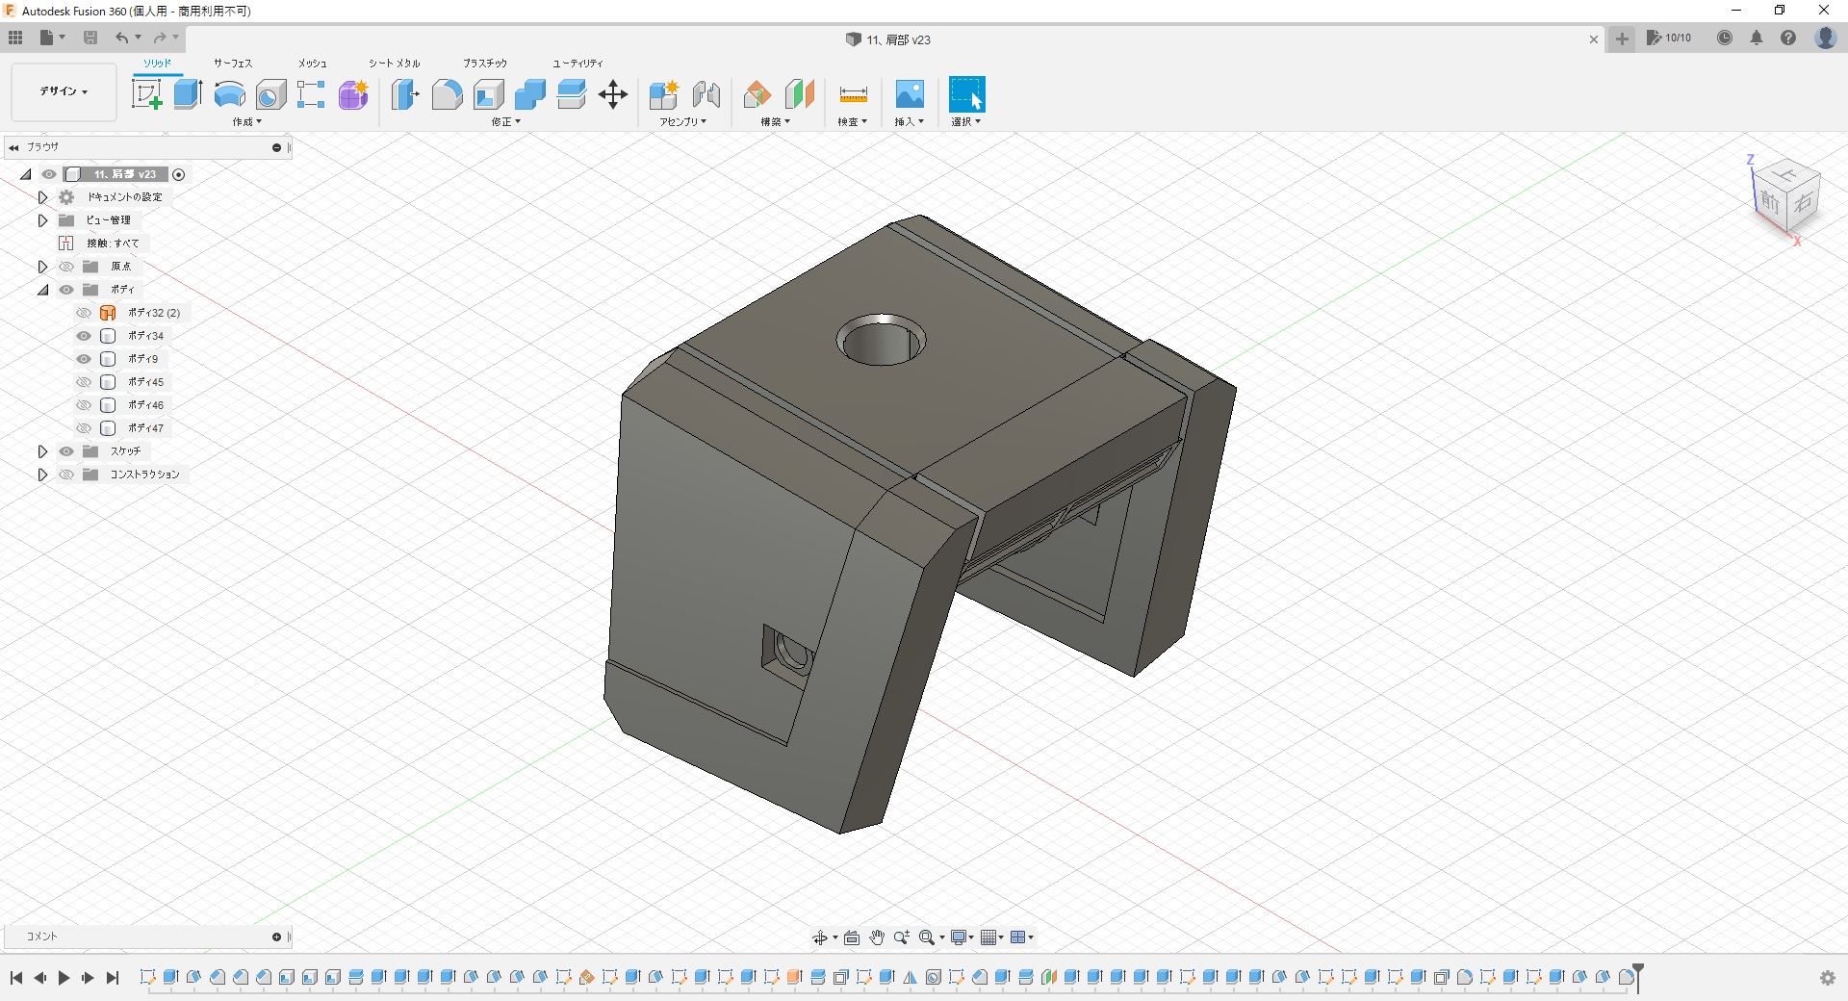Select the Create Sketch tool
This screenshot has height=1001, width=1848.
pyautogui.click(x=146, y=94)
